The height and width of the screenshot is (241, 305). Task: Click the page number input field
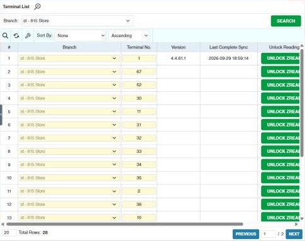click(x=269, y=234)
